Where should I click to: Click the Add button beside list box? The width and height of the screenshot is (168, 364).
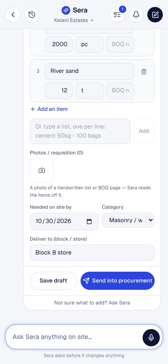[x=144, y=131]
